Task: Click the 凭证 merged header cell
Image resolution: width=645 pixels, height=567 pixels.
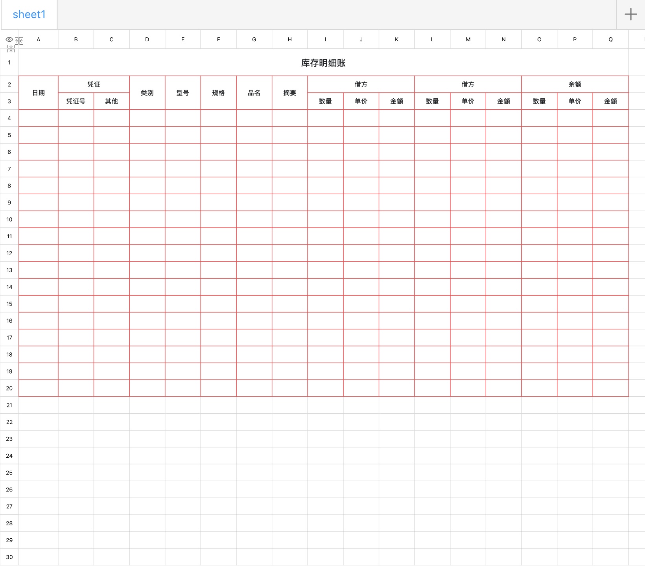Action: (94, 85)
